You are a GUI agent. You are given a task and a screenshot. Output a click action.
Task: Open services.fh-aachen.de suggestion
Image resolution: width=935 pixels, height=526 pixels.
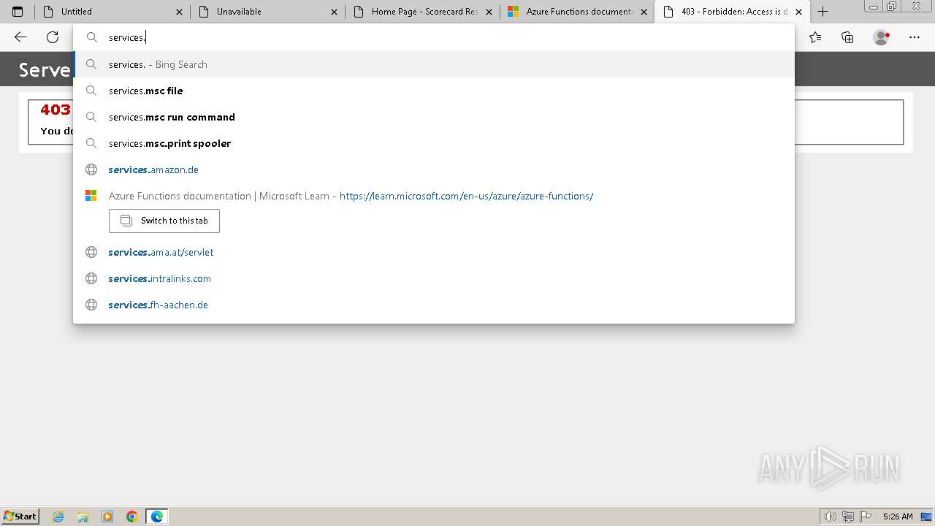point(434,305)
